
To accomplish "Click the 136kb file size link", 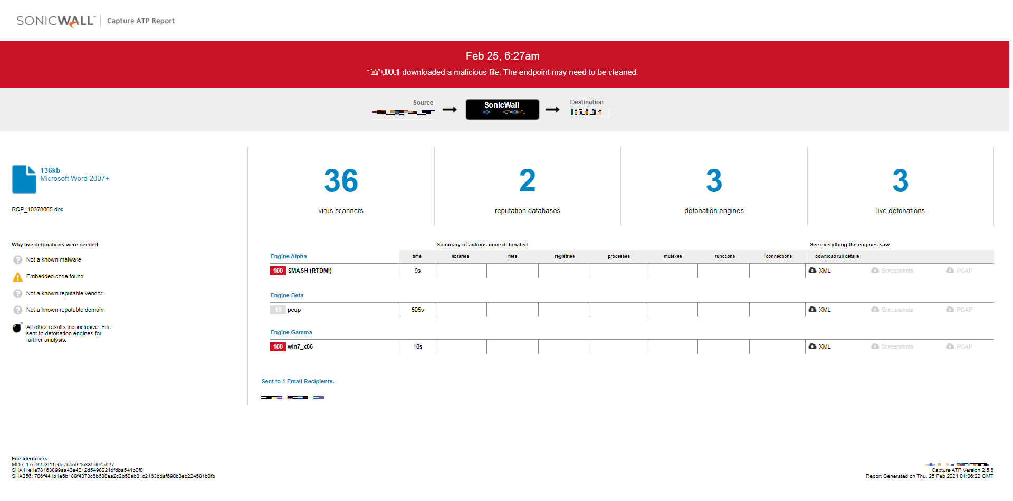I will [50, 171].
